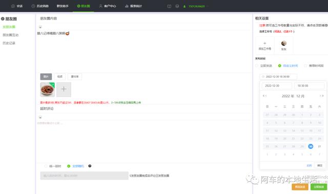Open emoji picker for moments content
328x194 pixels.
40,27
